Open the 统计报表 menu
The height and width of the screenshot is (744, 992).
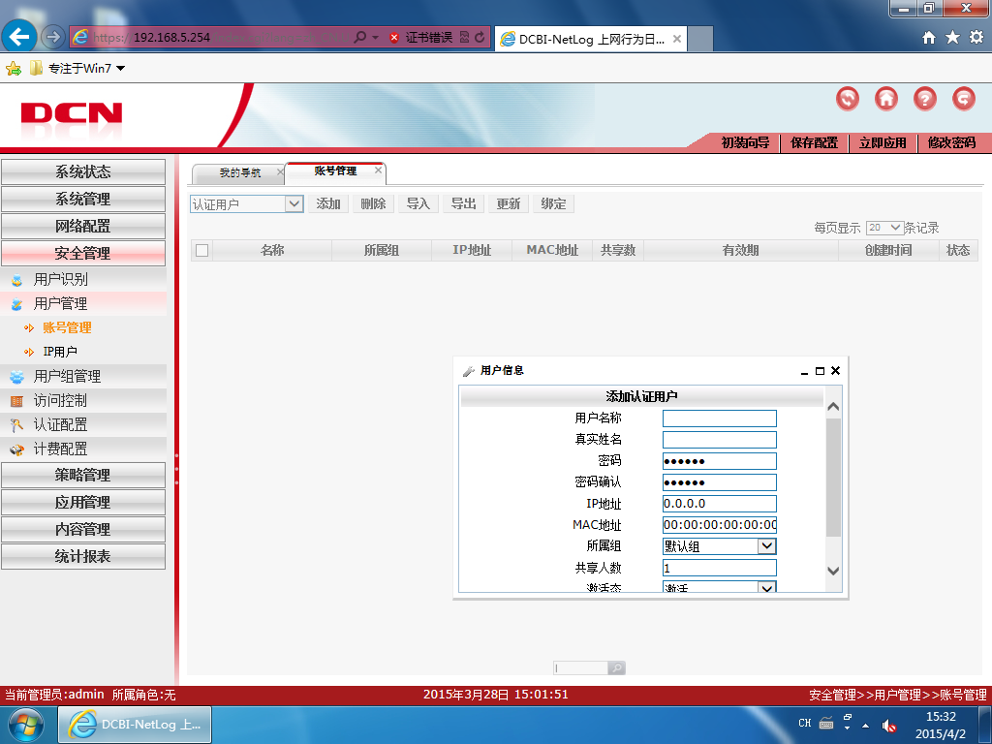[83, 556]
